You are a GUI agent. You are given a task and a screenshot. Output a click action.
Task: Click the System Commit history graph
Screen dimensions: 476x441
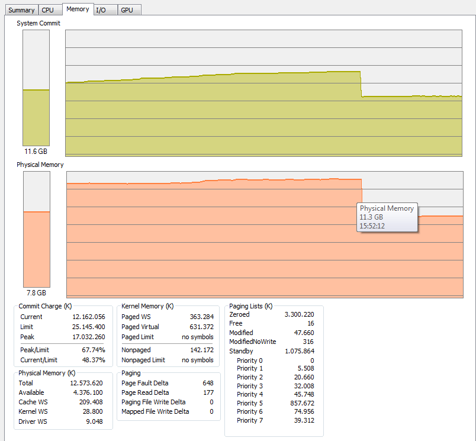coord(263,93)
